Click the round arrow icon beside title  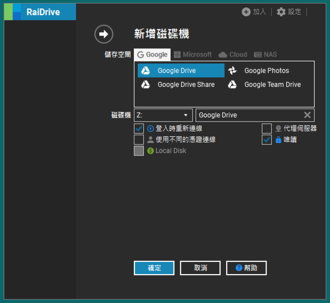[104, 34]
